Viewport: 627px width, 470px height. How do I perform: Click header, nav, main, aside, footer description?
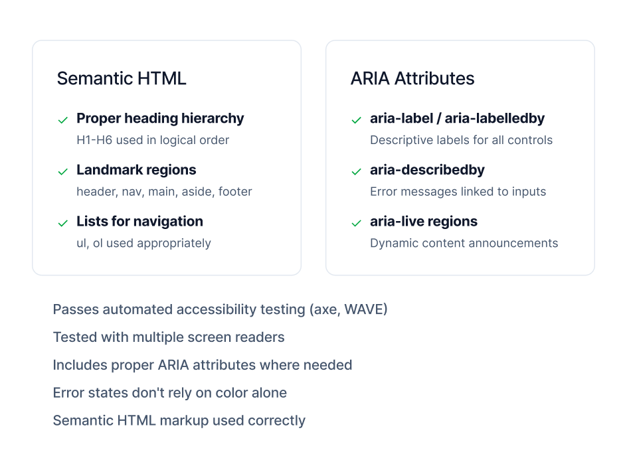[164, 192]
